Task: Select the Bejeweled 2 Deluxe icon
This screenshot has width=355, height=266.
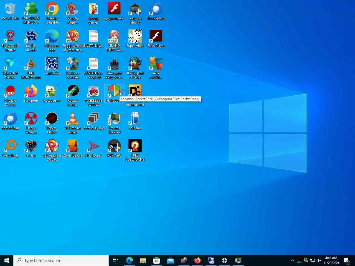Action: tap(10, 41)
